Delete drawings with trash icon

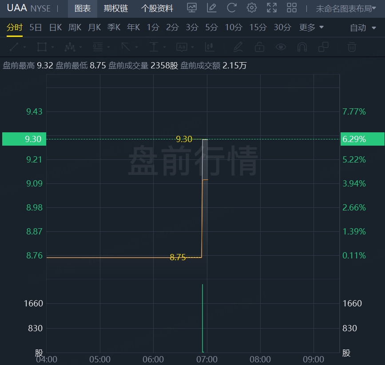tap(352, 47)
